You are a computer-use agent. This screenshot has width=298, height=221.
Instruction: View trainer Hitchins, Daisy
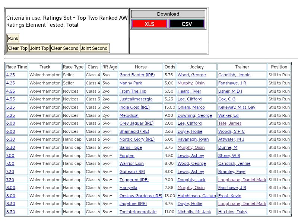(x=232, y=212)
